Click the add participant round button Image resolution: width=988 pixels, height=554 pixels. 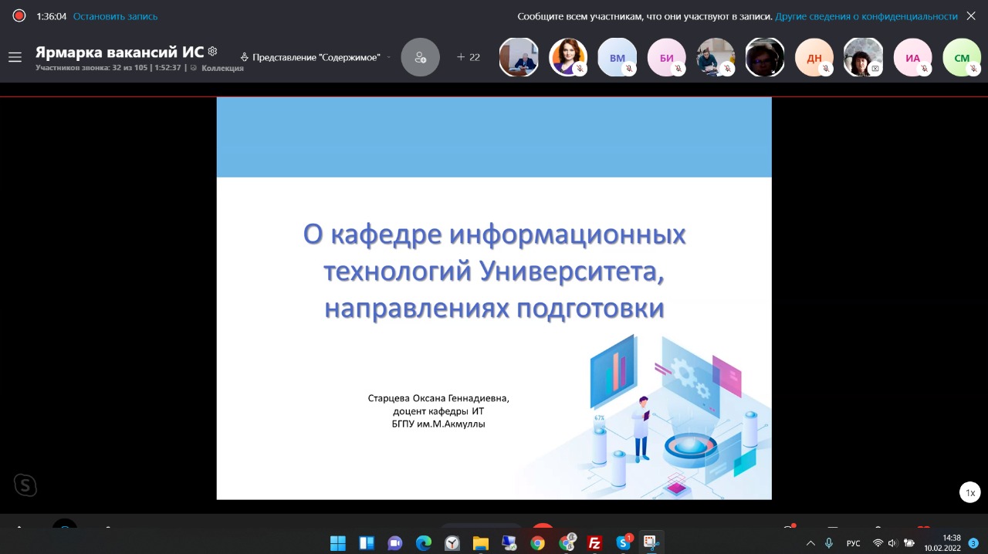click(x=420, y=57)
